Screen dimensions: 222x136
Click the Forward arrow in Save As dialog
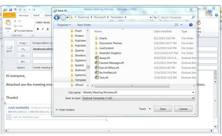[x=63, y=17]
